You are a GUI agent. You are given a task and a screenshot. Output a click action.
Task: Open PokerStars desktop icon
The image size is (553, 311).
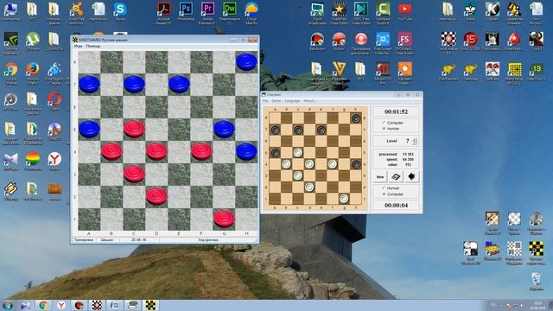point(514,41)
